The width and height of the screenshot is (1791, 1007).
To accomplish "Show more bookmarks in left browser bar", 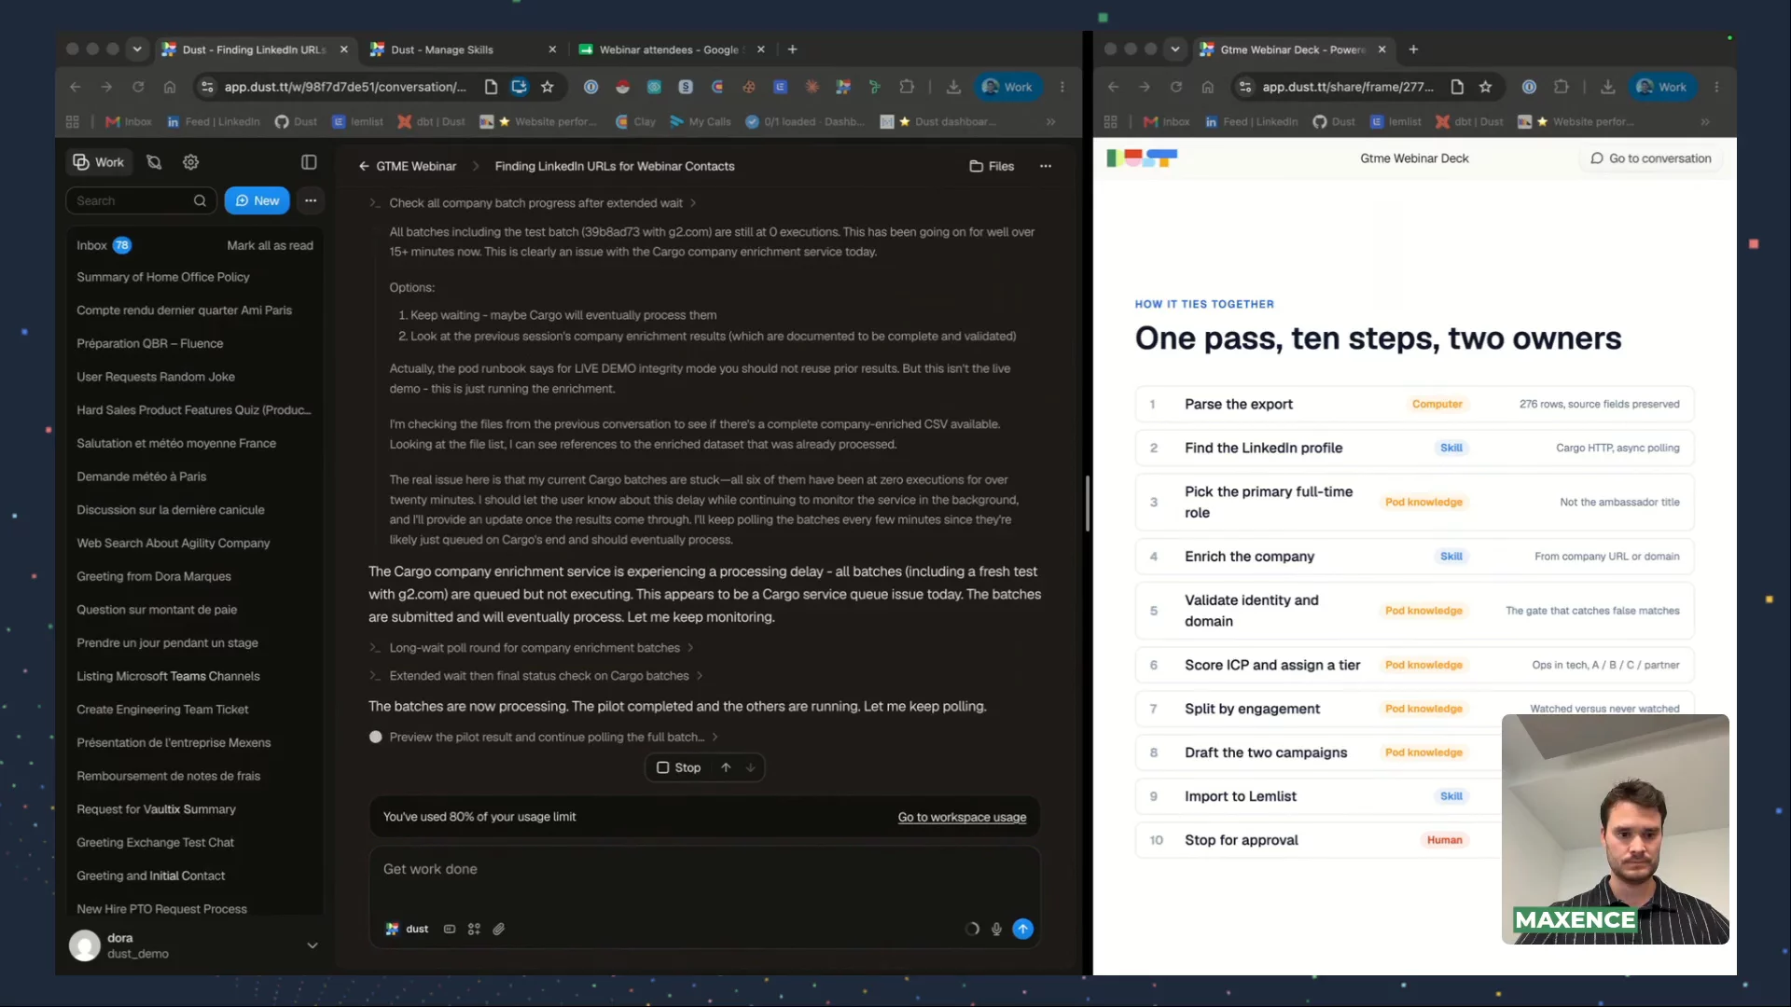I will tap(1051, 122).
